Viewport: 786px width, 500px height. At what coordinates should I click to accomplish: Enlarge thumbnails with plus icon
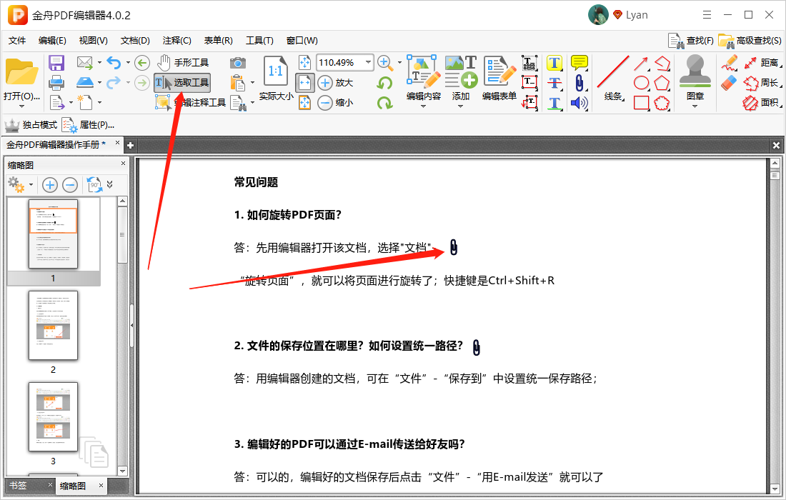tap(49, 185)
